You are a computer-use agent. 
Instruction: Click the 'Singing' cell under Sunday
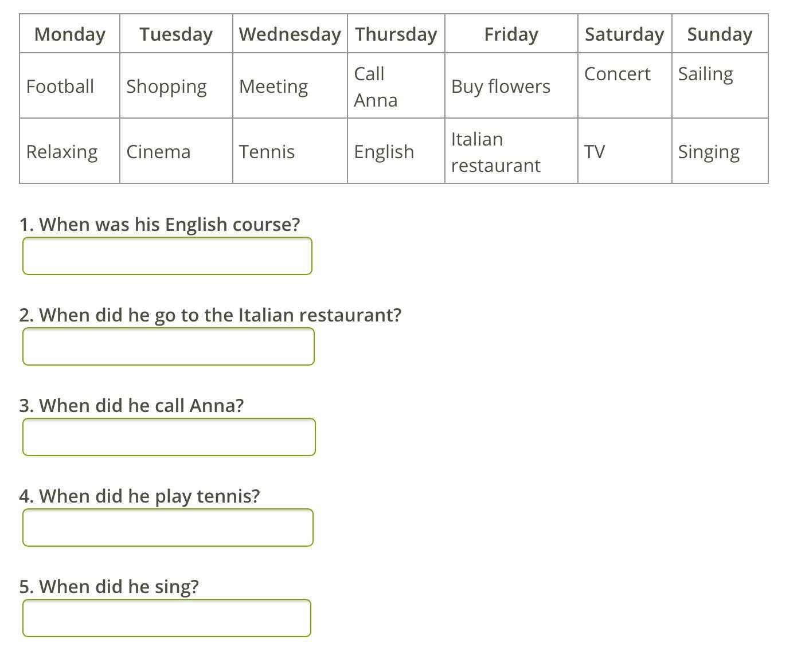[720, 151]
